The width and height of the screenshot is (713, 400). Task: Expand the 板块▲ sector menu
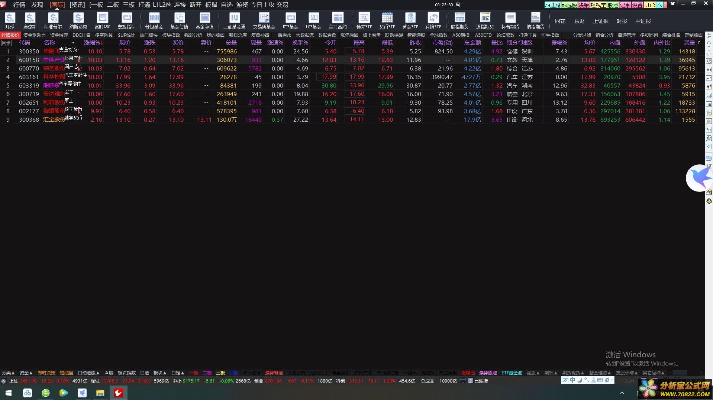(x=160, y=373)
